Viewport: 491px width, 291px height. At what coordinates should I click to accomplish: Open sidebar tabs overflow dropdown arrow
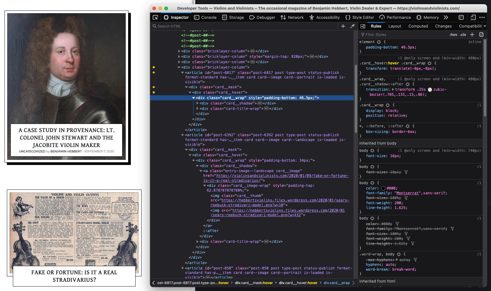click(485, 26)
